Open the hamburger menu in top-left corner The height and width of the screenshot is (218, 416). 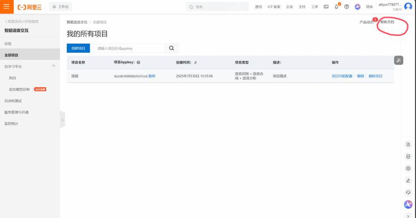(x=6, y=7)
